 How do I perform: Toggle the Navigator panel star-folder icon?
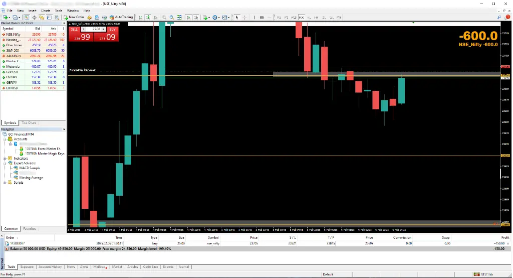click(x=42, y=17)
